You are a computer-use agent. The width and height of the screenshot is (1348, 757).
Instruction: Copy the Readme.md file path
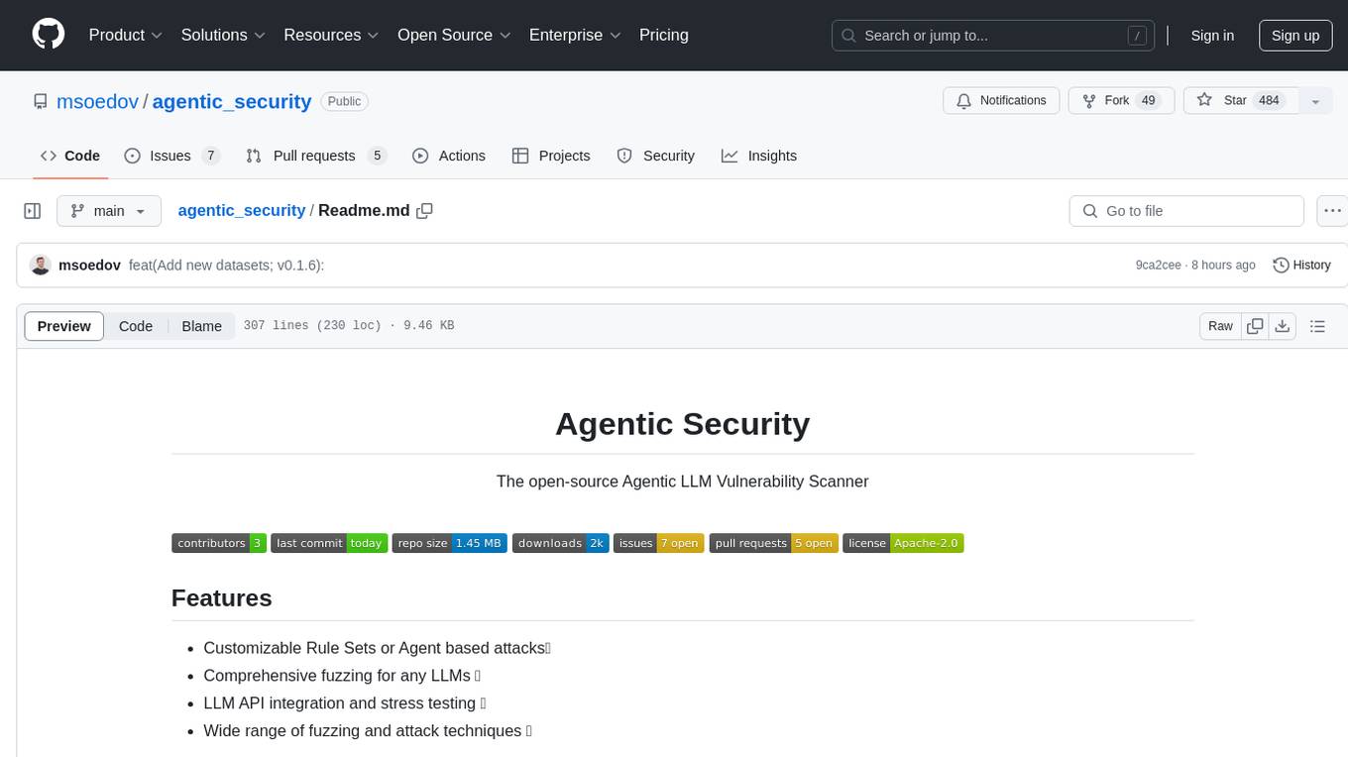[x=425, y=211]
